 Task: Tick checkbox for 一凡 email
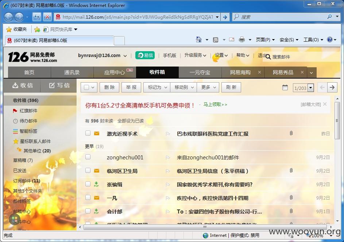point(88,197)
